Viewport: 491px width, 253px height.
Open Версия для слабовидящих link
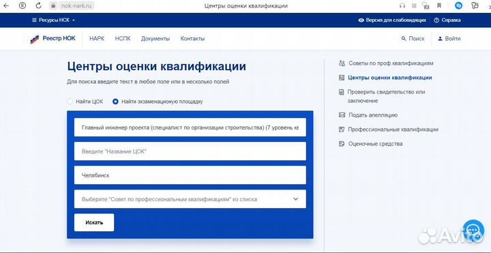coord(396,20)
